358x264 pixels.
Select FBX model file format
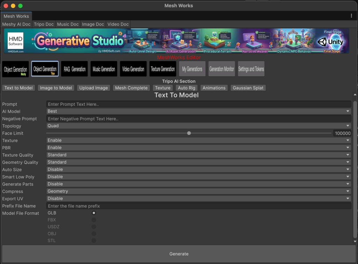(x=94, y=220)
